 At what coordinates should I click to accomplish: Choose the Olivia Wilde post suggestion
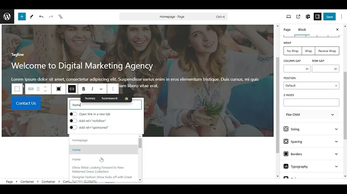[104, 170]
